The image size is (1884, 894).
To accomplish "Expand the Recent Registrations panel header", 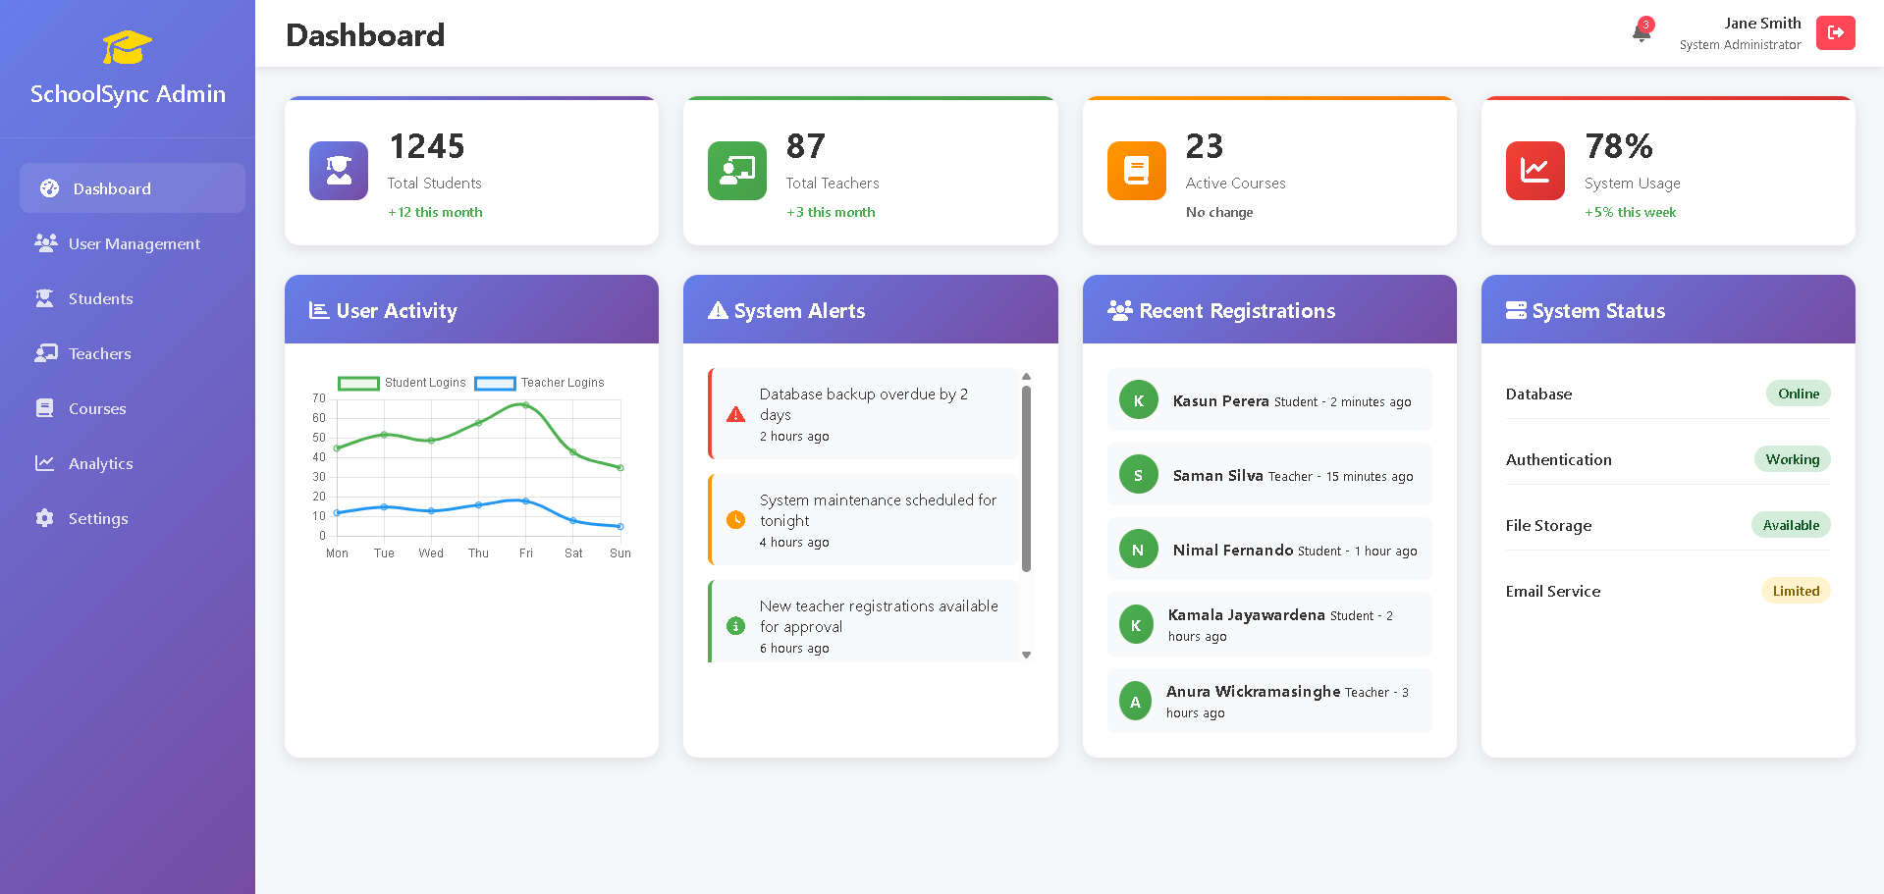I will click(1268, 310).
